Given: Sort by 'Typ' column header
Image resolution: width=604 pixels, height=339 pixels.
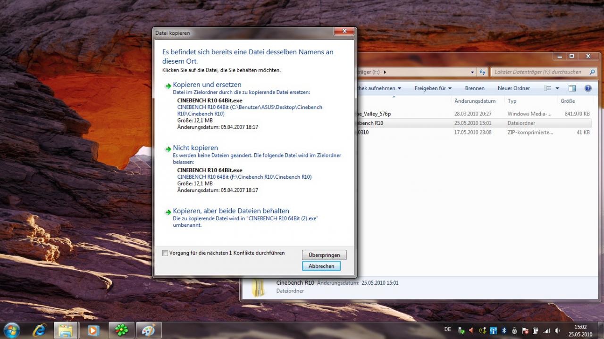Looking at the screenshot, I should pyautogui.click(x=512, y=101).
